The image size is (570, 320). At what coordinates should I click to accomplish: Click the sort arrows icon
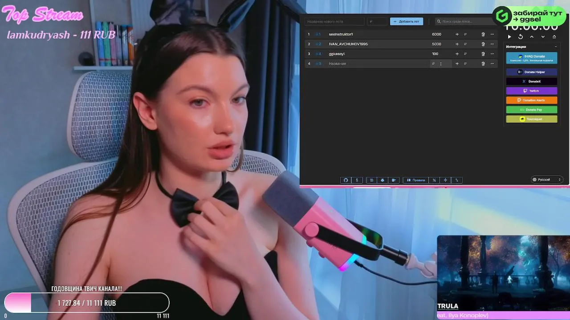tap(456, 180)
